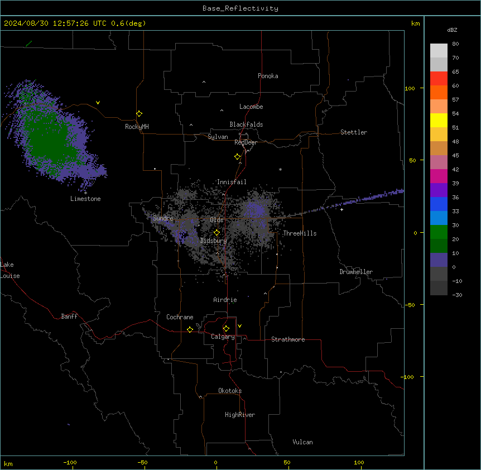The image size is (481, 470).
Task: Click the yellow diamond marker above Calgary label
Action: (226, 329)
